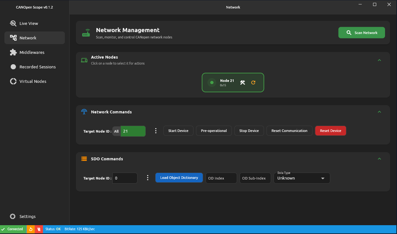Click the orange reconnect icon in status bar

coord(31,229)
